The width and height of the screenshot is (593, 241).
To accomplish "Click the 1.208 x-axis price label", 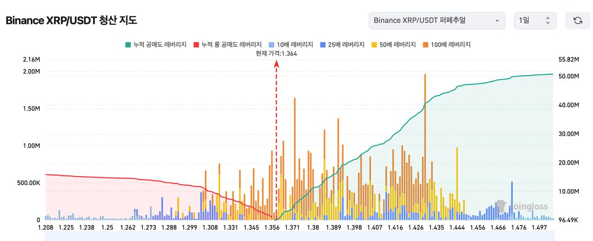I will 45,228.
